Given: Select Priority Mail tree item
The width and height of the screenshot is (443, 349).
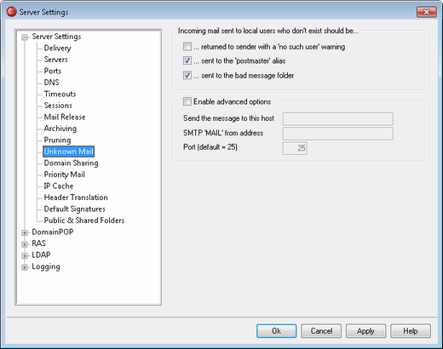Looking at the screenshot, I should [64, 174].
